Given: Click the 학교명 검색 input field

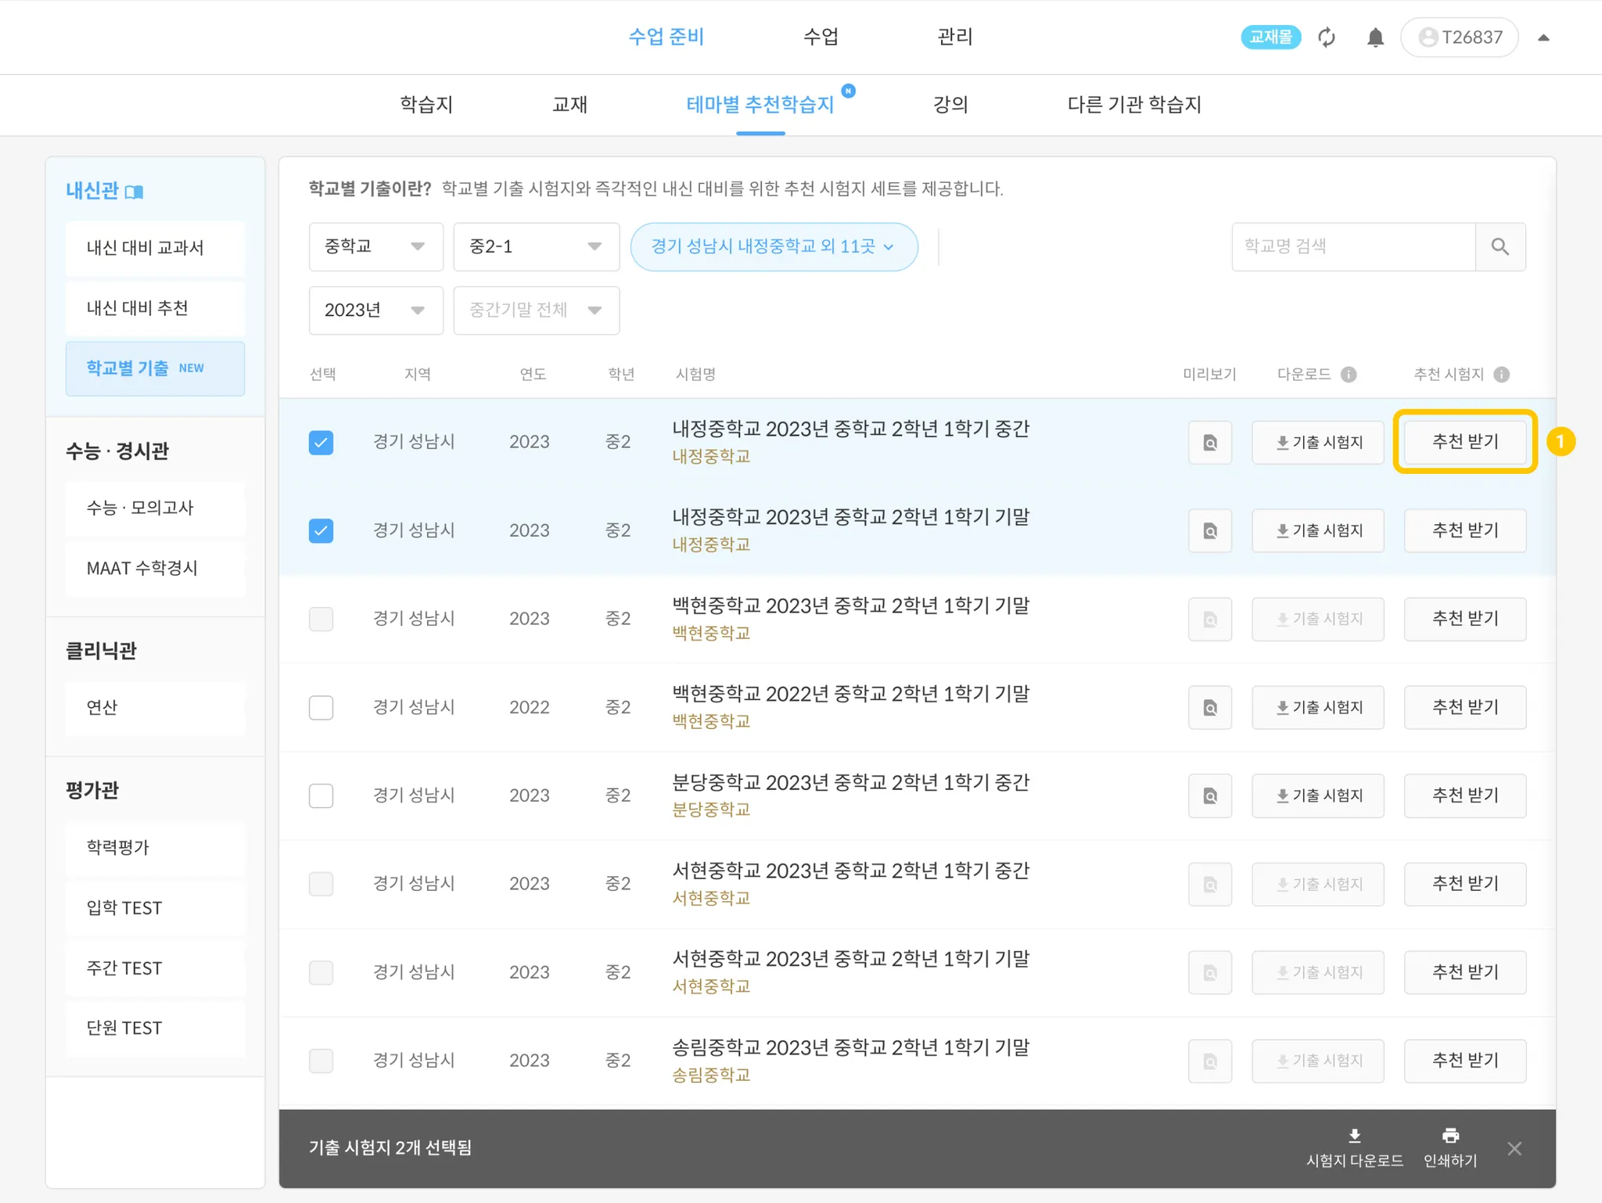Looking at the screenshot, I should pos(1352,247).
